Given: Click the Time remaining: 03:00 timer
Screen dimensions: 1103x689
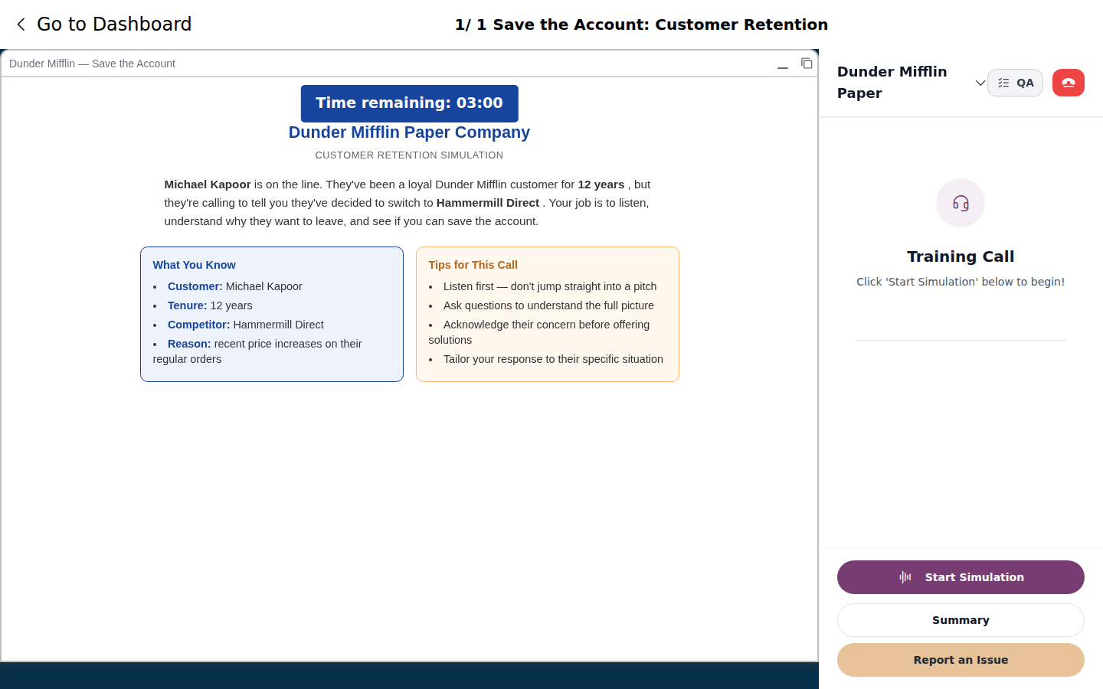Looking at the screenshot, I should [x=410, y=103].
